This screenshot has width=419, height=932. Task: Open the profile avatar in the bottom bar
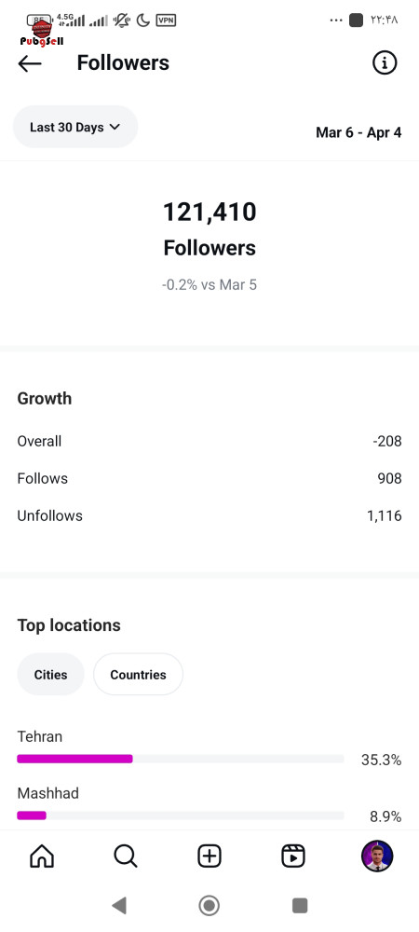tap(377, 856)
